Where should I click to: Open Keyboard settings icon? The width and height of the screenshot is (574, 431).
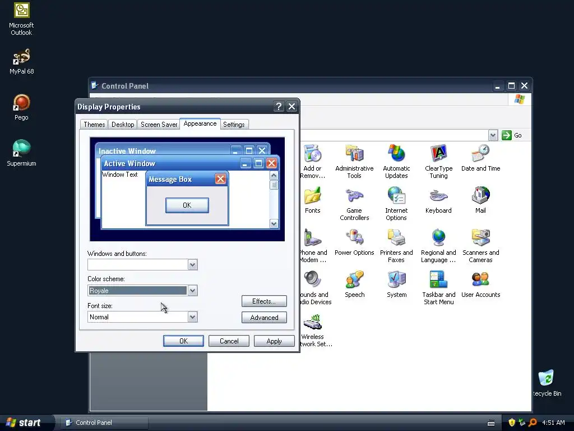tap(438, 200)
